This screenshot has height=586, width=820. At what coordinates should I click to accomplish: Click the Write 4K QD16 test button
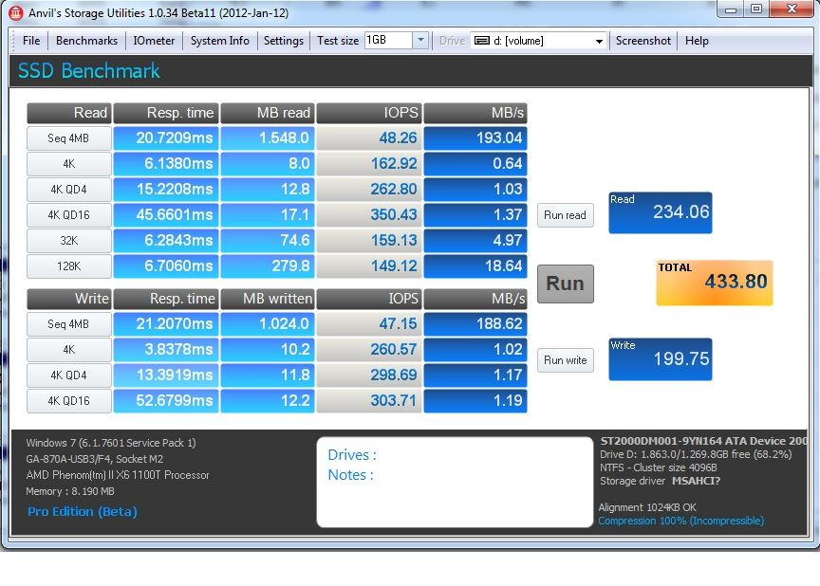tap(69, 401)
